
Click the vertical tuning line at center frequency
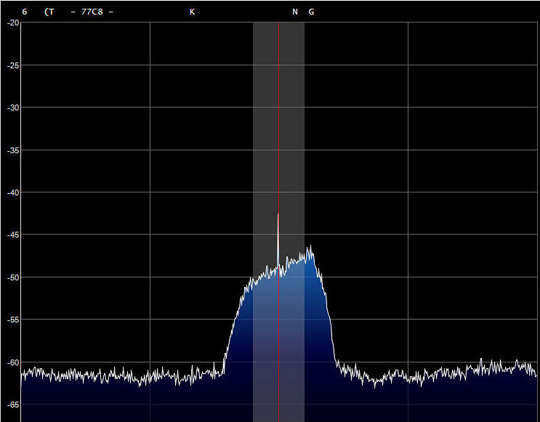(x=278, y=145)
